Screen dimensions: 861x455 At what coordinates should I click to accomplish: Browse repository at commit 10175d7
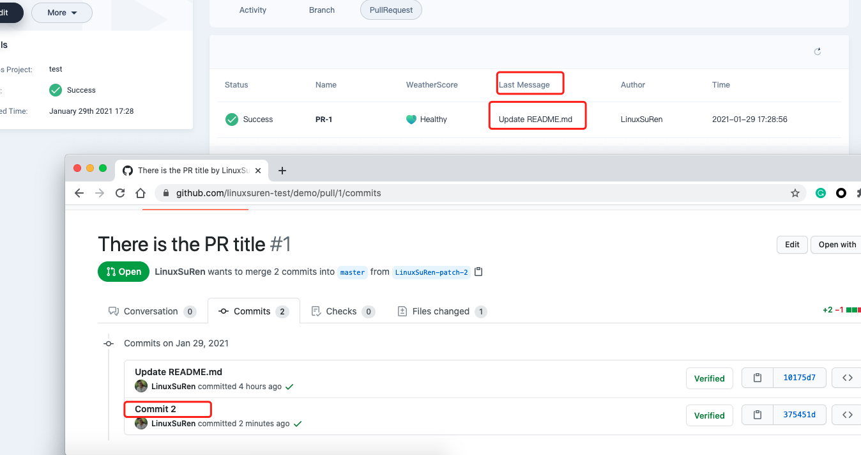848,378
